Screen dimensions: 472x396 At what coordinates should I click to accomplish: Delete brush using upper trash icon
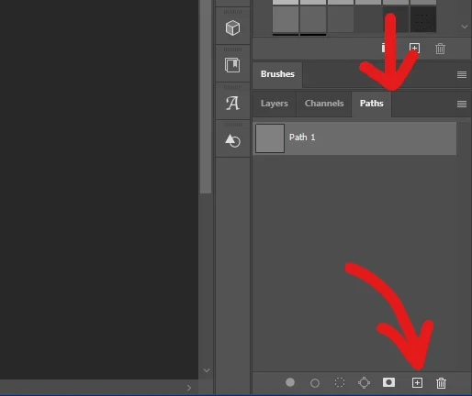[x=440, y=49]
